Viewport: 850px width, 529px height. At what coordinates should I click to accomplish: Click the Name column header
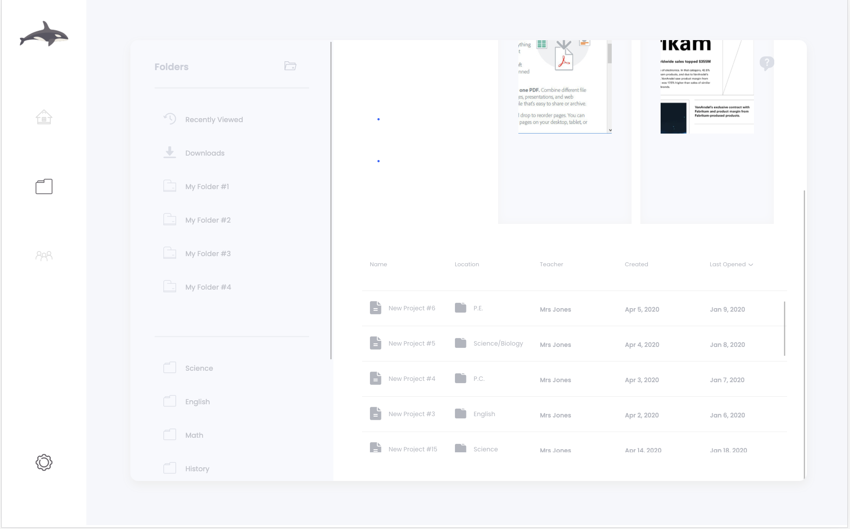pyautogui.click(x=378, y=264)
